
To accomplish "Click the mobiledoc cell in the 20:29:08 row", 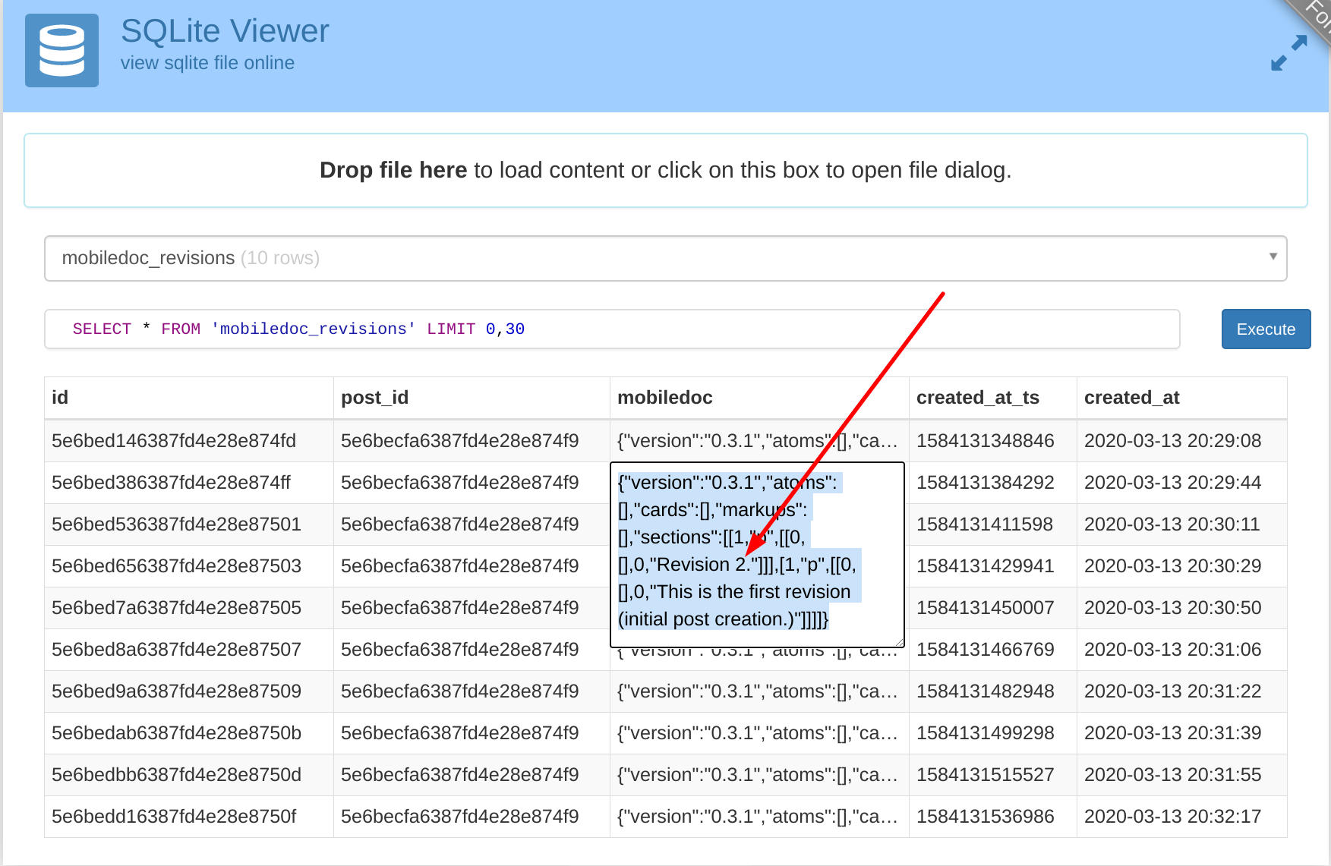I will tap(759, 441).
